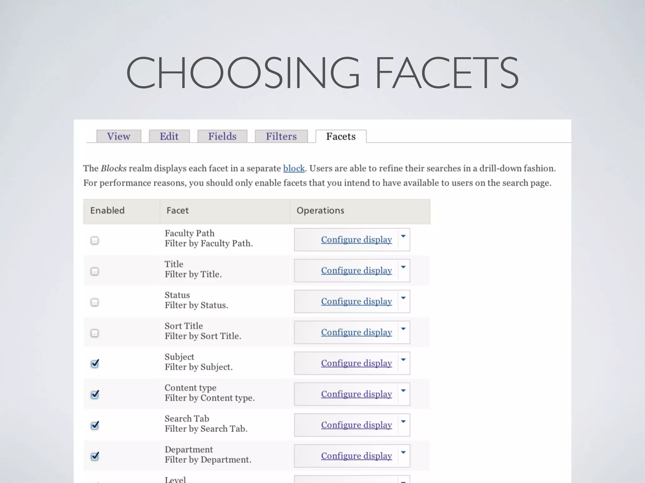Tick the Status facet checkbox

click(x=94, y=302)
